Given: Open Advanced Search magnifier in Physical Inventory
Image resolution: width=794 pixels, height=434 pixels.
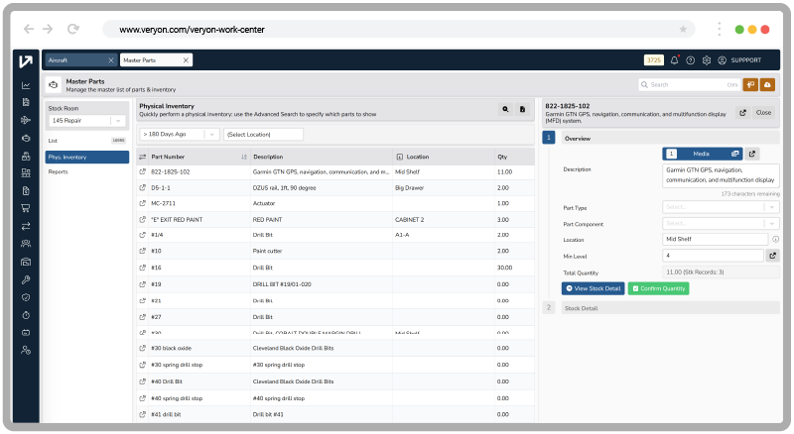Looking at the screenshot, I should [x=505, y=109].
